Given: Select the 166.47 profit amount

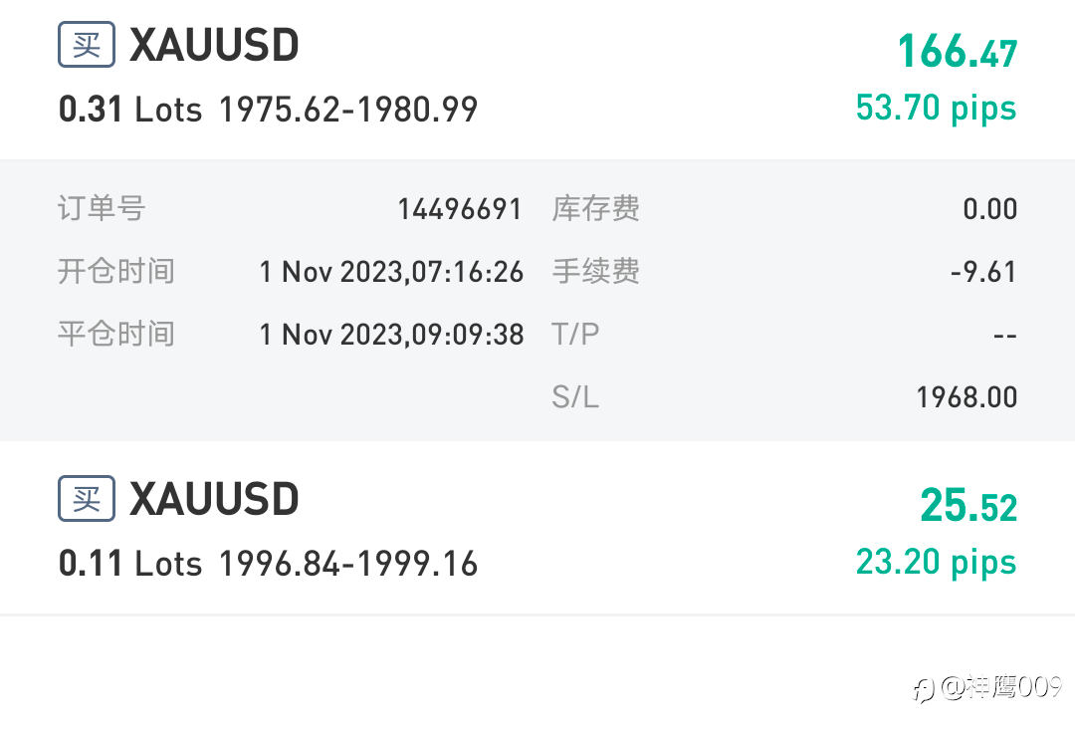Looking at the screenshot, I should tap(957, 51).
